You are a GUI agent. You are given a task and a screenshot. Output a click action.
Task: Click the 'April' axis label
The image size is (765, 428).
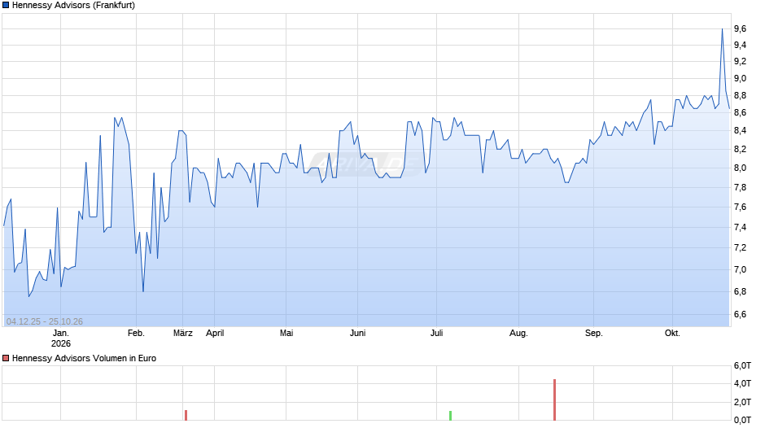(215, 334)
